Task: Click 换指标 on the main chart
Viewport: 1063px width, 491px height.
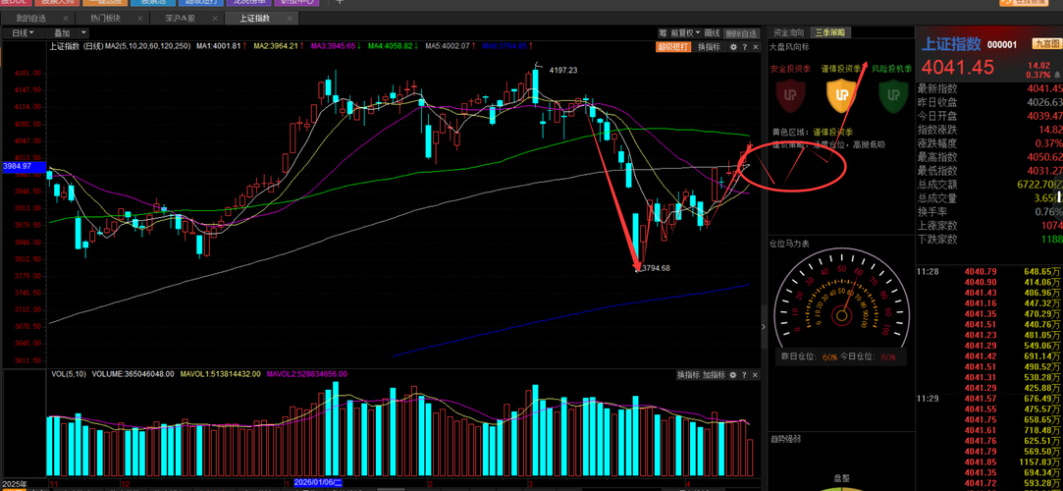Action: click(x=709, y=47)
